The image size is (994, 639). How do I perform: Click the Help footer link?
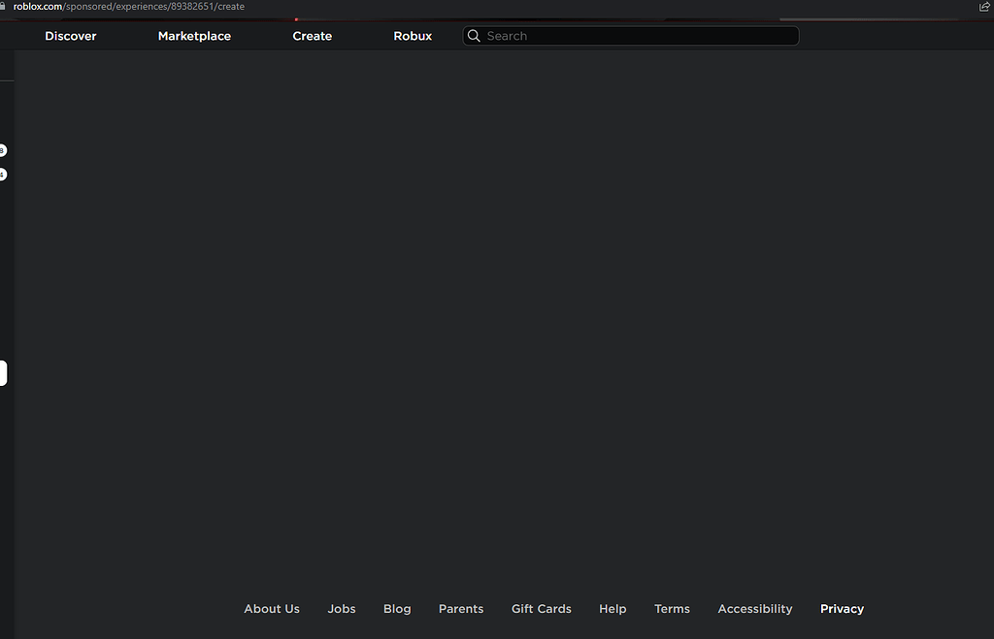coord(613,608)
